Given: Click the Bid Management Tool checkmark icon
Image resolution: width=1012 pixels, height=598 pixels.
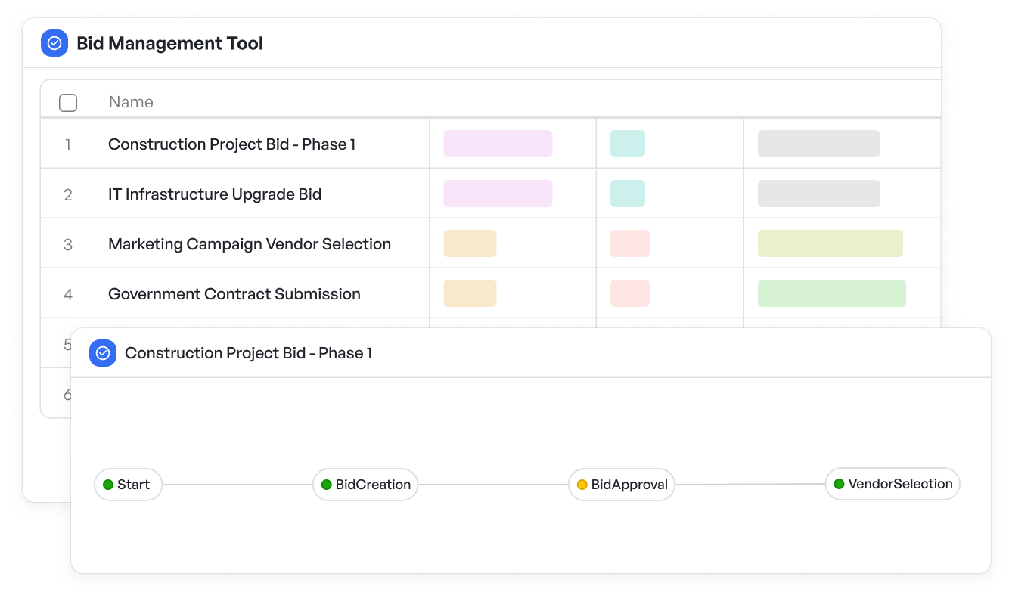Looking at the screenshot, I should (x=54, y=43).
